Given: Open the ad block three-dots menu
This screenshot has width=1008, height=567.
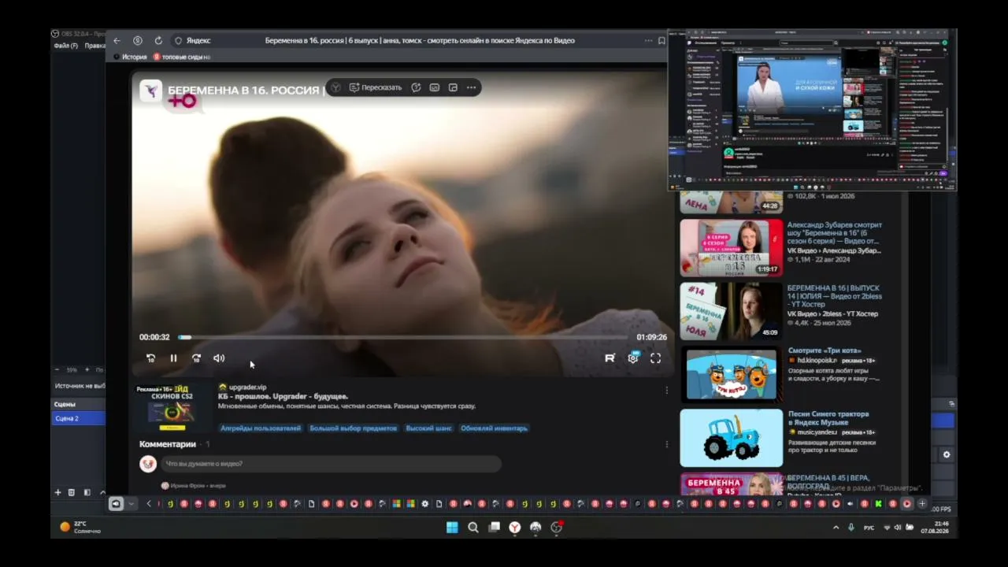Looking at the screenshot, I should point(666,390).
